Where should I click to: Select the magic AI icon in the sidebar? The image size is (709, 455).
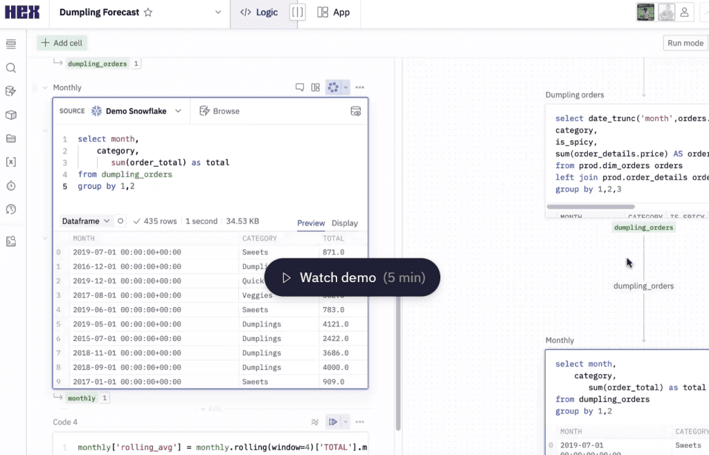pos(10,91)
